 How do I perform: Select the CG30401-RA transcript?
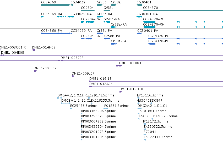tap(139, 17)
